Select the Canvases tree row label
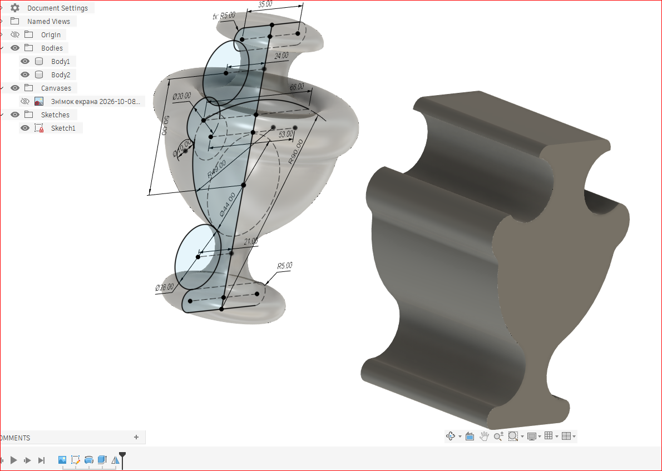The width and height of the screenshot is (662, 471). (x=56, y=88)
